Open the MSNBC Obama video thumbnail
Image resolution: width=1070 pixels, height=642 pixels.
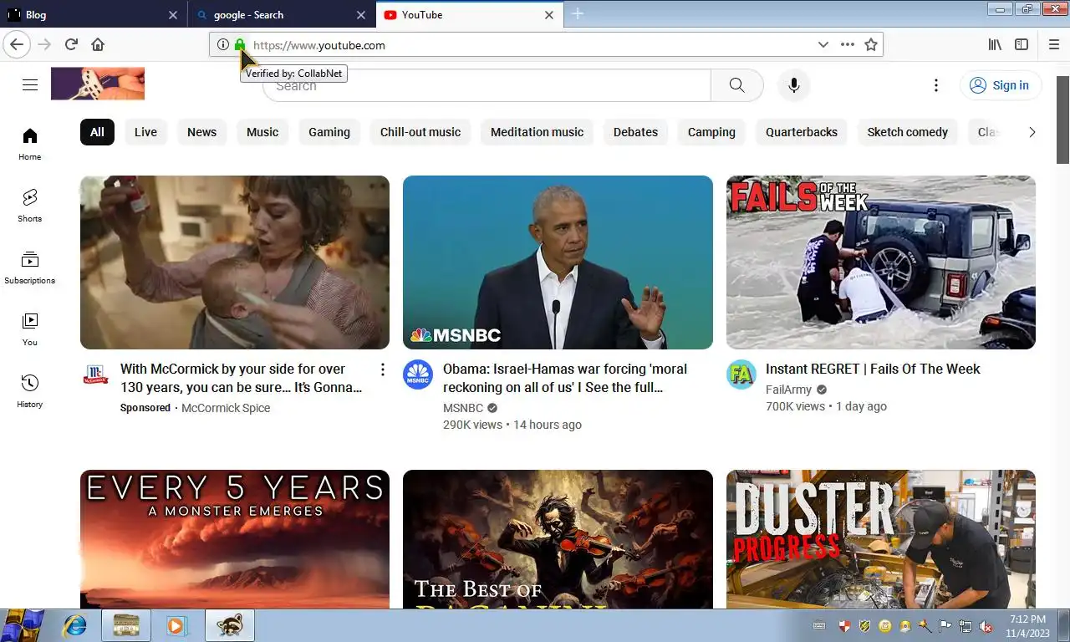click(558, 262)
